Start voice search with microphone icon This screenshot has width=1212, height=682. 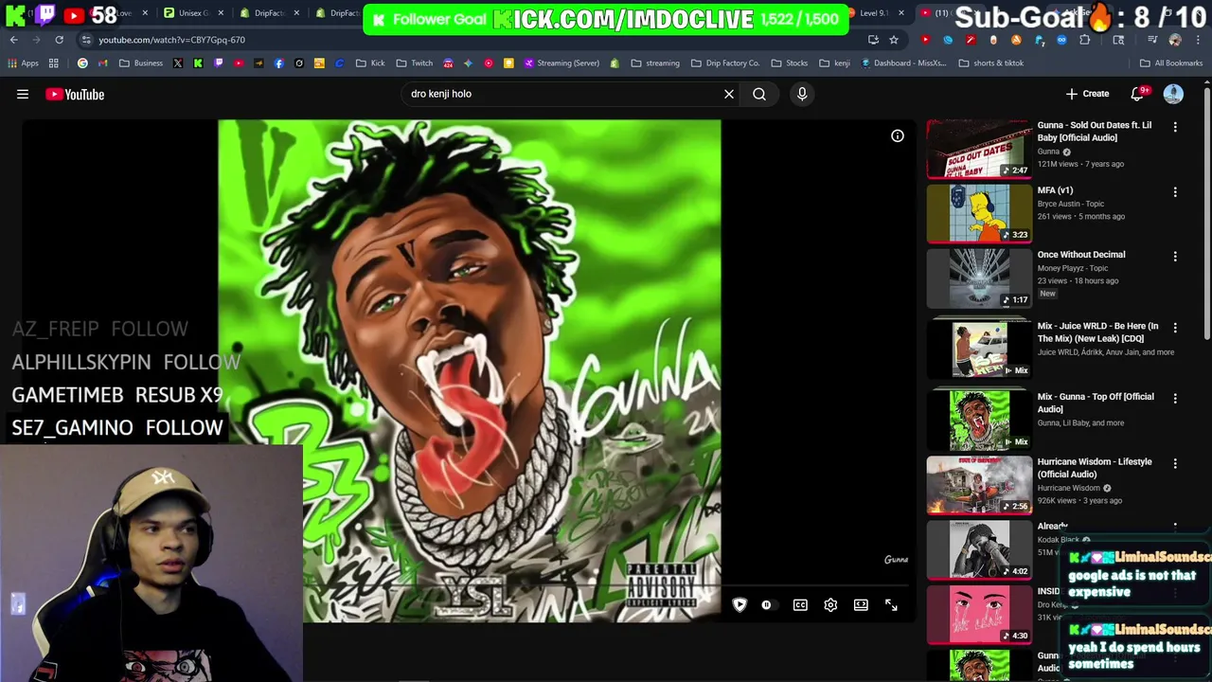[x=802, y=94]
